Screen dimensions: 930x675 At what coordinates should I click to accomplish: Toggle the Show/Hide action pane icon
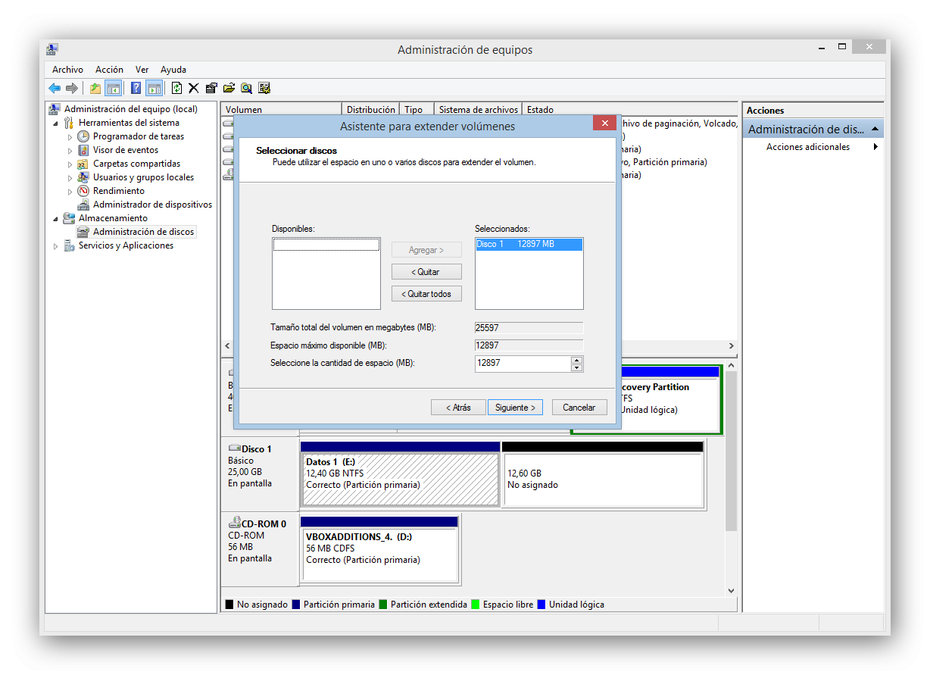(154, 88)
